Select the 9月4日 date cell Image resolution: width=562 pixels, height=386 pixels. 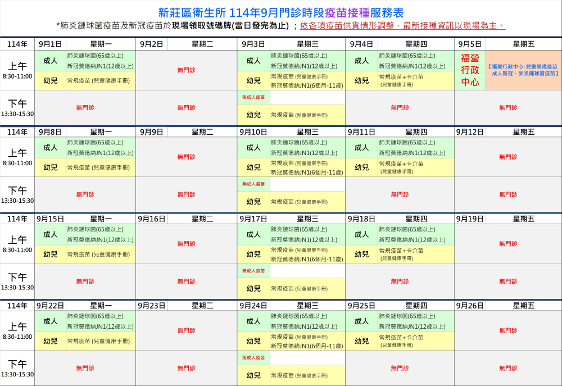click(361, 44)
